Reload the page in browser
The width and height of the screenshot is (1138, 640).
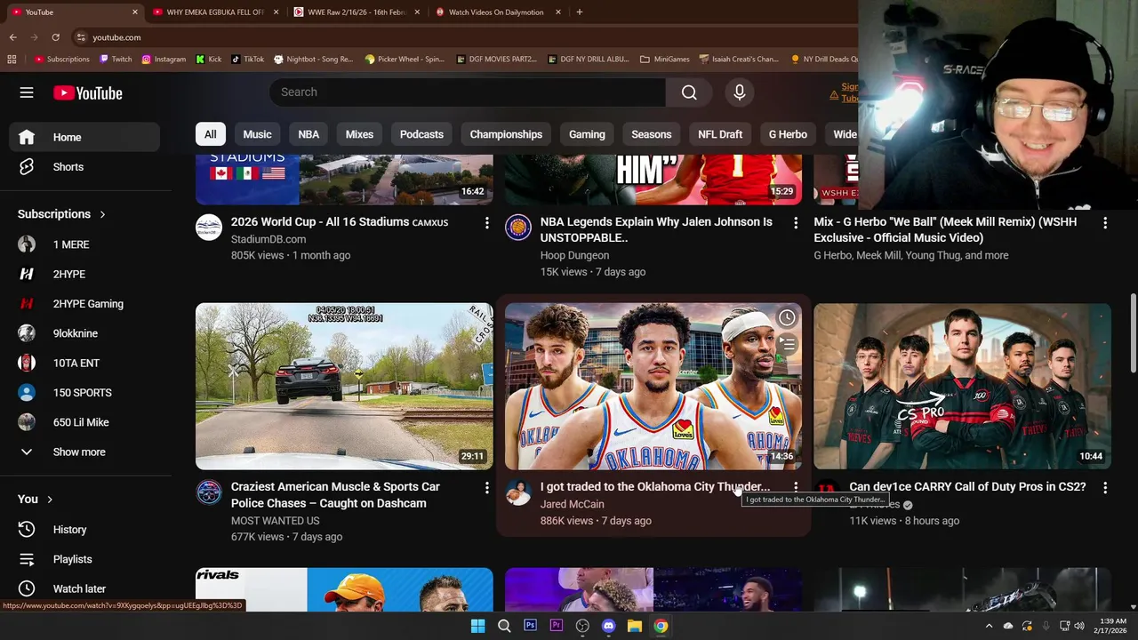click(x=55, y=37)
